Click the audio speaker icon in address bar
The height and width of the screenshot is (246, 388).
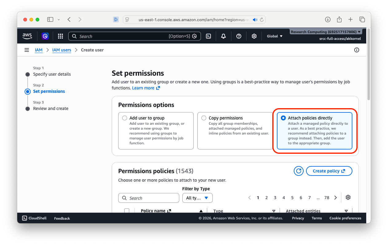pyautogui.click(x=255, y=20)
